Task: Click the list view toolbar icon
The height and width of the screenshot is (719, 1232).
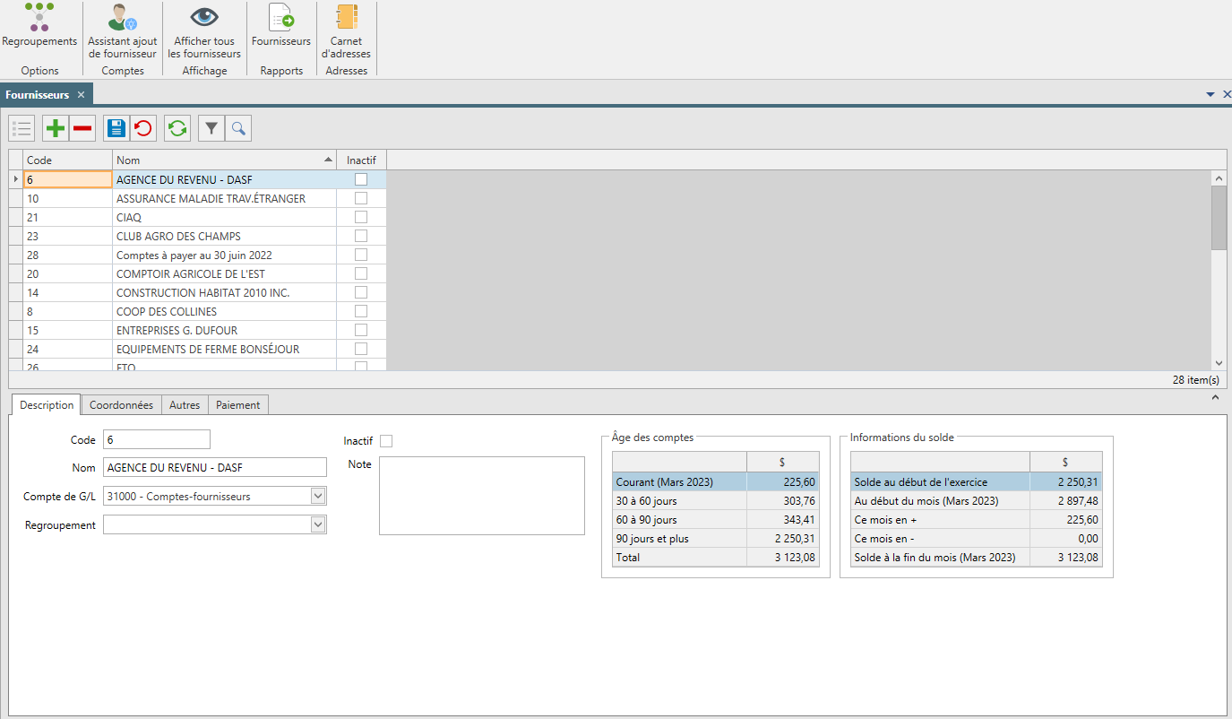Action: [x=22, y=129]
